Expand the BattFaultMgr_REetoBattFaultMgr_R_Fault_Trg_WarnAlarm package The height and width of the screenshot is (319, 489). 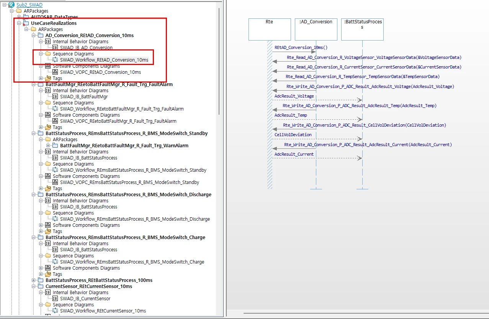pos(48,146)
